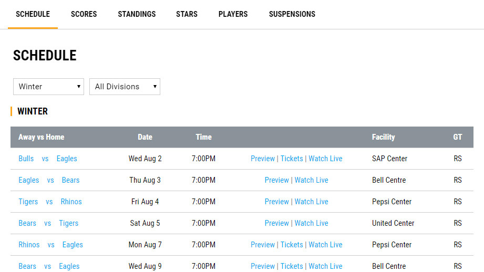Open the Standings tab
Image resolution: width=484 pixels, height=272 pixels.
tap(137, 14)
